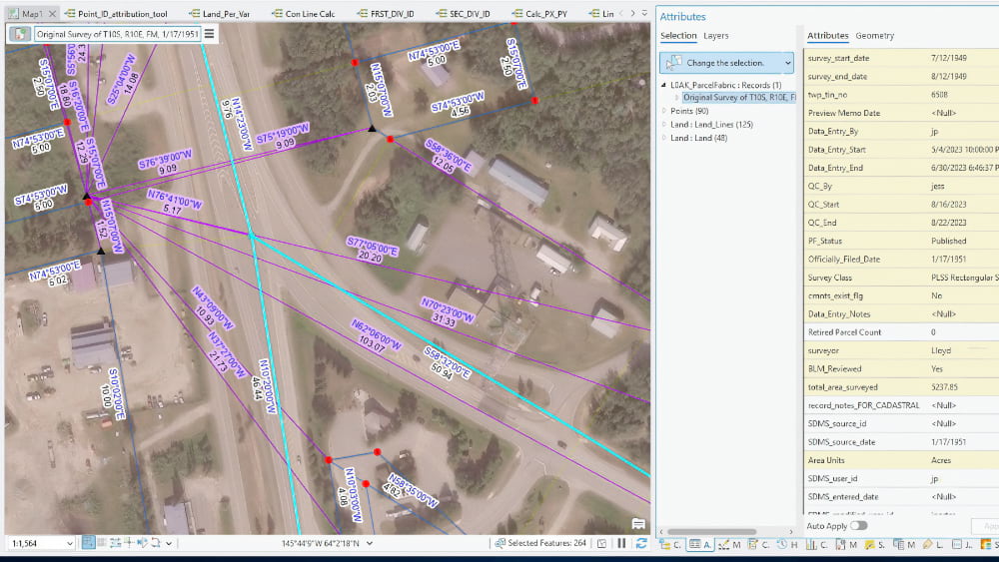Viewport: 999px width, 562px height.
Task: Switch to the Geometry sub-tab
Action: 874,36
